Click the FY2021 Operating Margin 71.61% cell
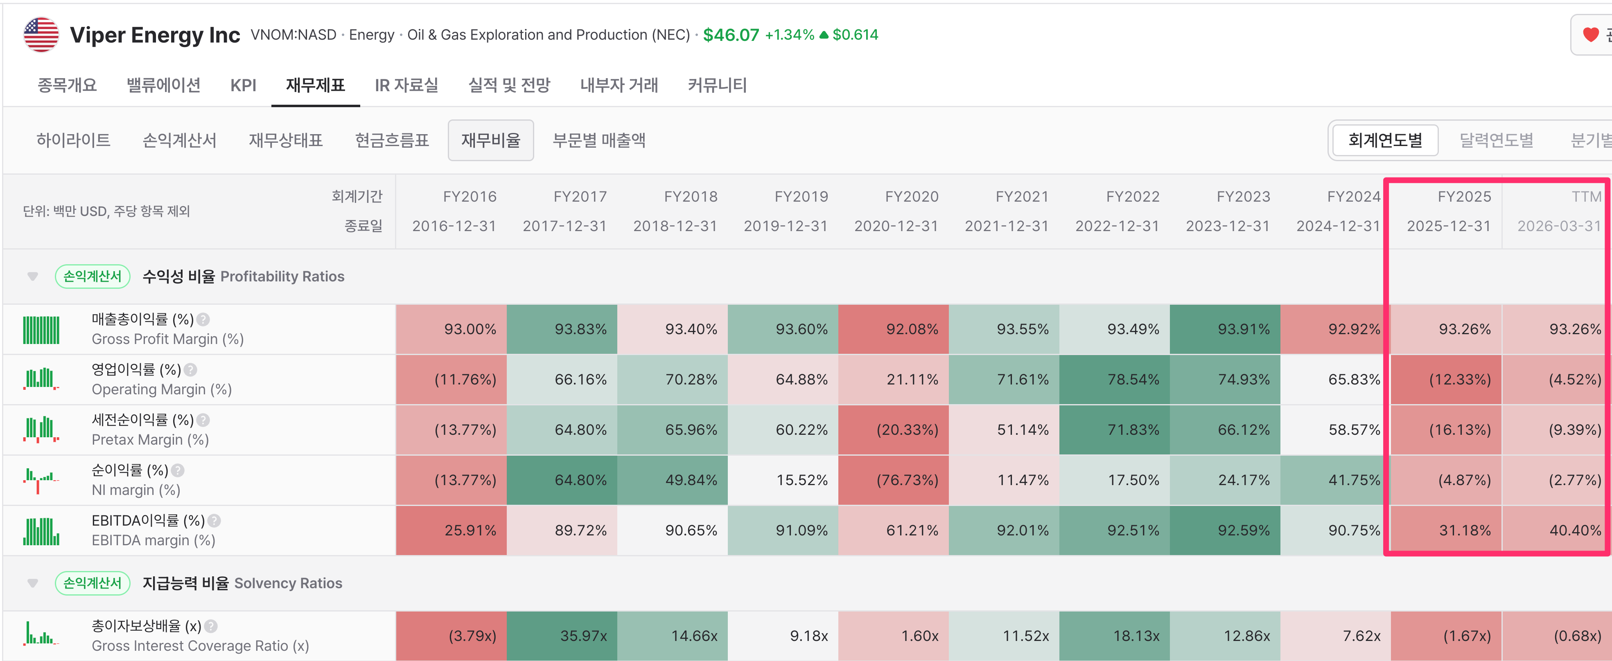 (x=1005, y=380)
